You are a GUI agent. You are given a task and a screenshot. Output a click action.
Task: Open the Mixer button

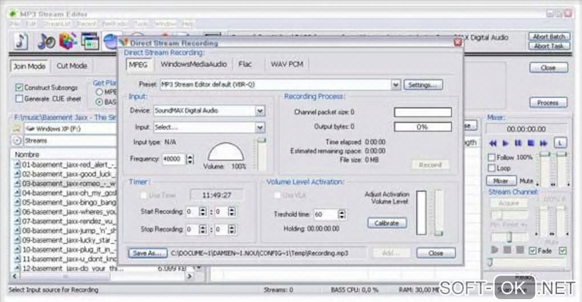click(501, 181)
